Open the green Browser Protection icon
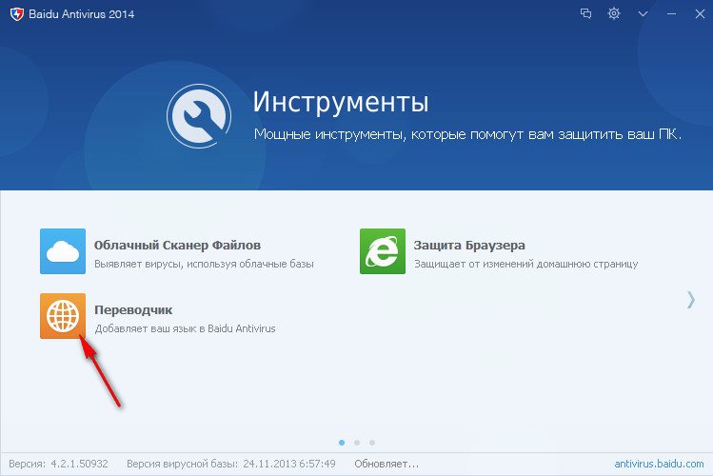The height and width of the screenshot is (476, 713). 383,251
